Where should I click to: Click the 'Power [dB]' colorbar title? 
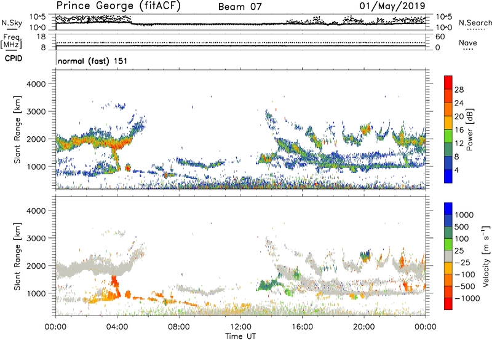click(x=469, y=129)
